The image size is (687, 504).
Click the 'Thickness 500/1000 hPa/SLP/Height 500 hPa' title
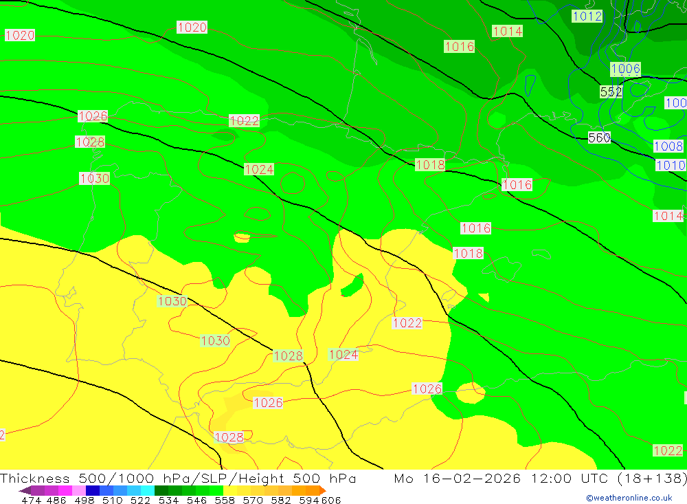pyautogui.click(x=178, y=478)
